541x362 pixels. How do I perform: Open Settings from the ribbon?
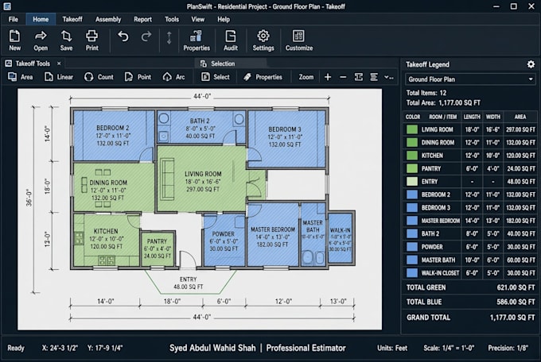tap(263, 37)
